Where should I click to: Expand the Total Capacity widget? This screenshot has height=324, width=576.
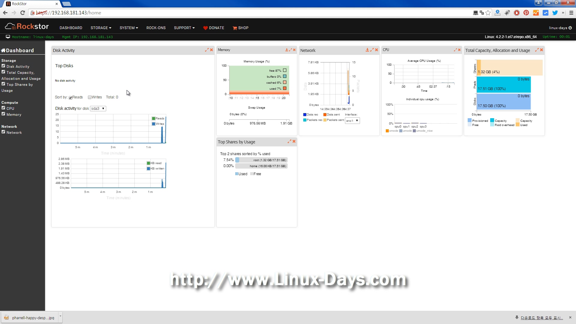pos(537,50)
